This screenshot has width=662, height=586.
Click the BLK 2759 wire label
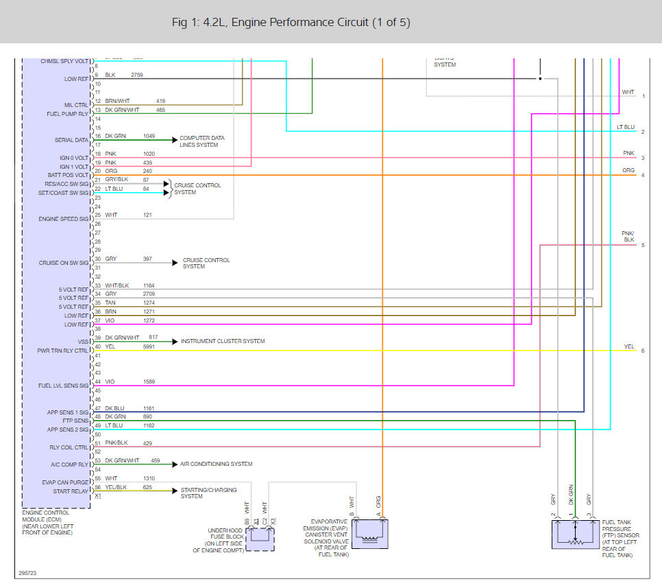[124, 75]
